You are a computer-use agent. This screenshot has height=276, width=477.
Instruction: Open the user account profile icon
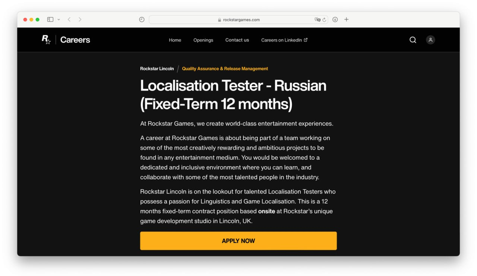430,40
